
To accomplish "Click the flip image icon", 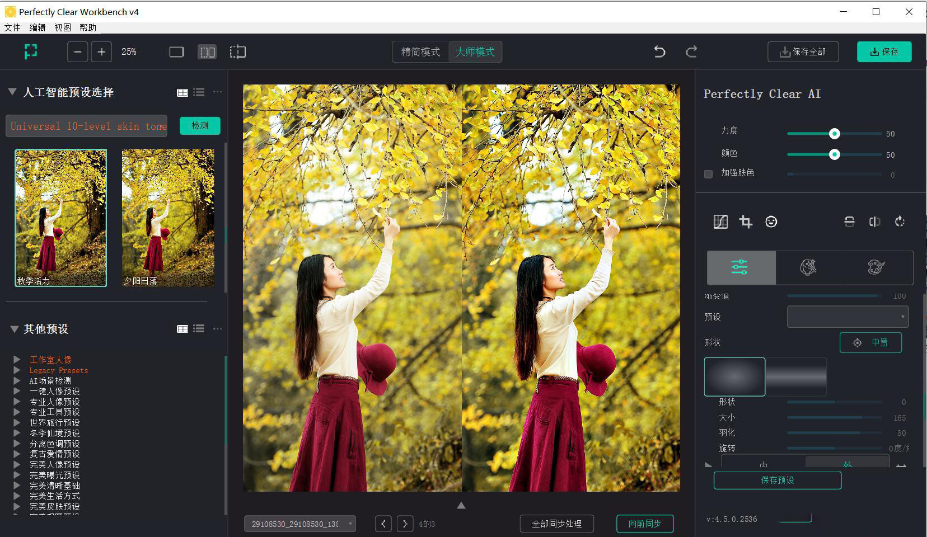I will (849, 222).
